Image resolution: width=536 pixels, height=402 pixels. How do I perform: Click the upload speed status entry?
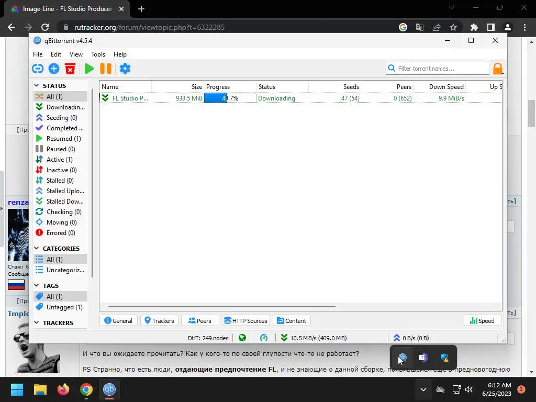click(411, 338)
